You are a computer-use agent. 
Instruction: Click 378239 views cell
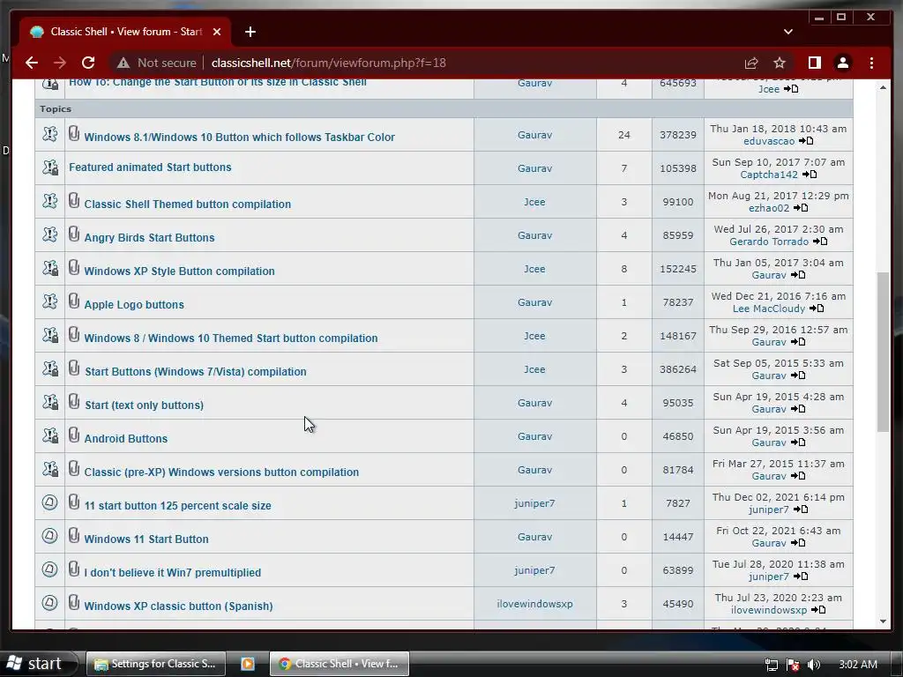[678, 135]
